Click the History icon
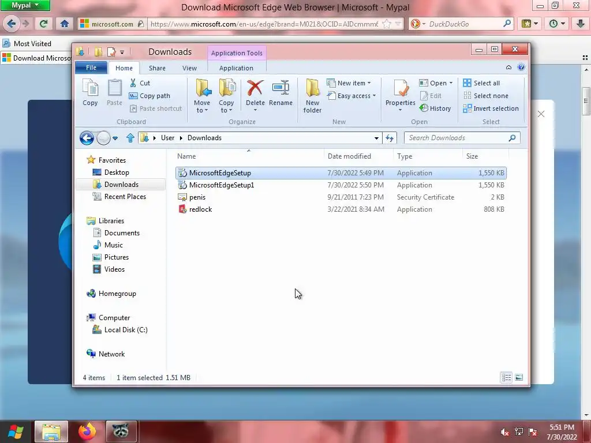Viewport: 591px width, 443px height. [x=424, y=108]
